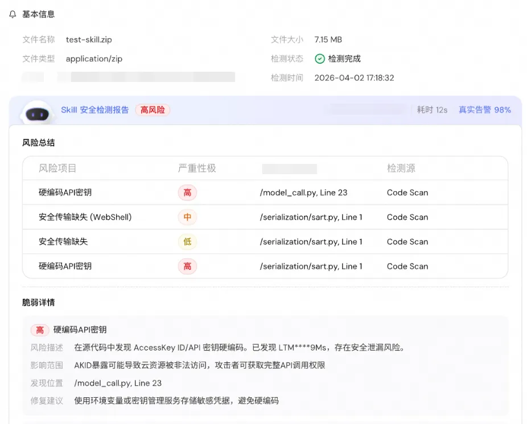Click 硬编码API密钥 in the first table row
The image size is (527, 424).
click(65, 192)
